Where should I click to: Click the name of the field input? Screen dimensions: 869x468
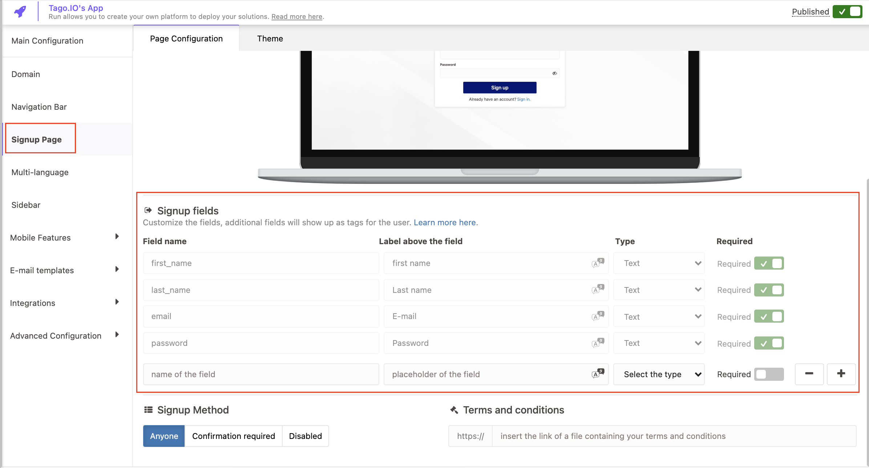[261, 374]
